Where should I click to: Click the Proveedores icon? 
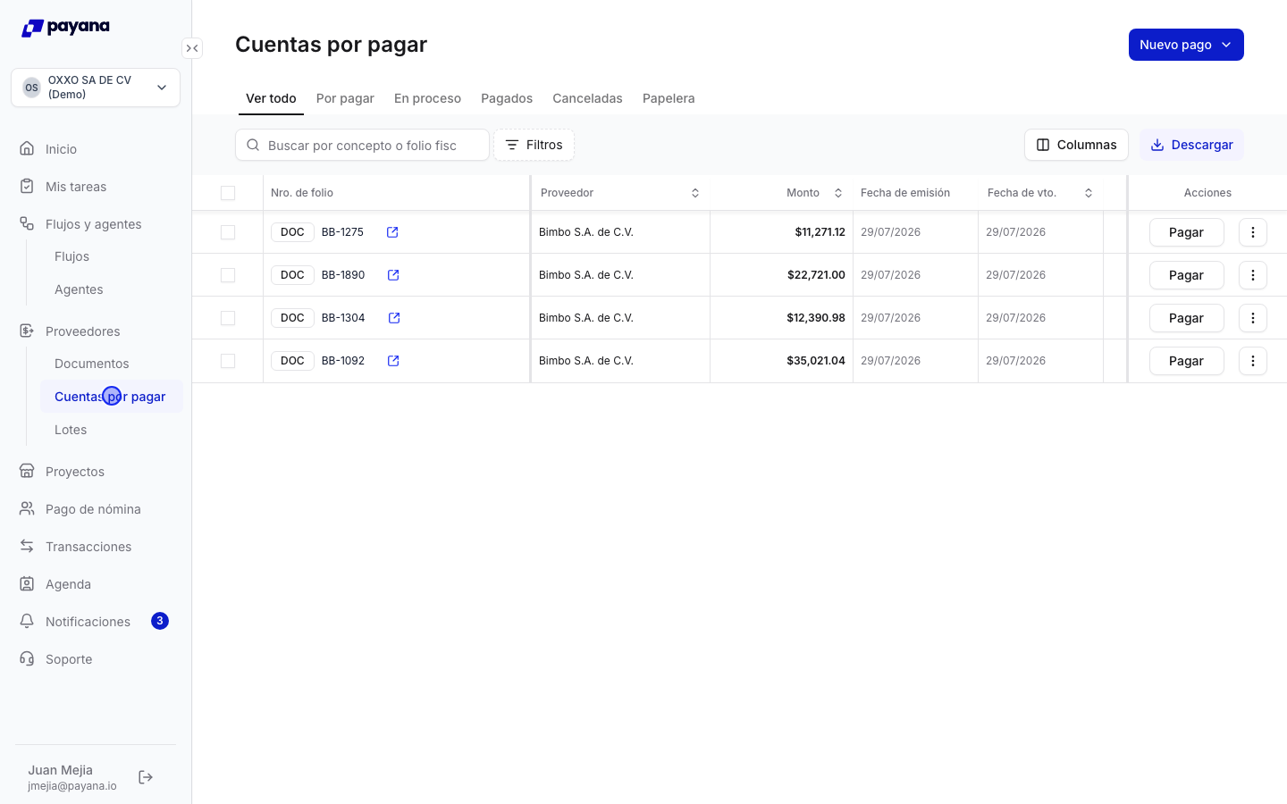coord(27,331)
